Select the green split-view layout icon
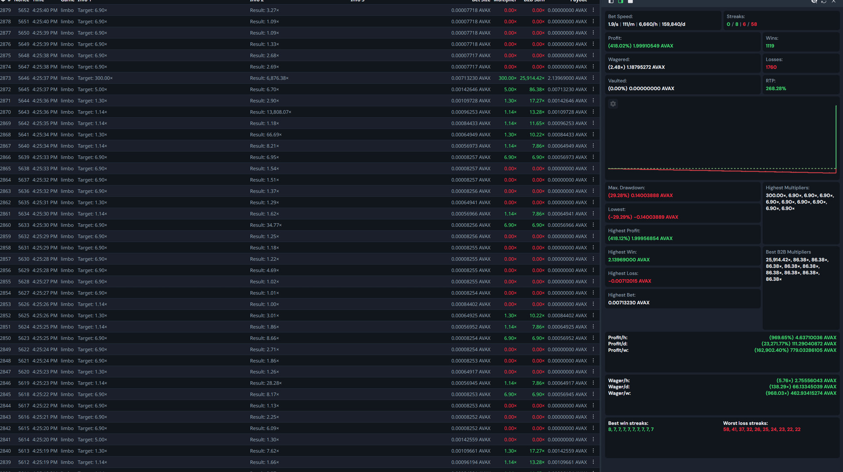843x472 pixels. coord(621,2)
